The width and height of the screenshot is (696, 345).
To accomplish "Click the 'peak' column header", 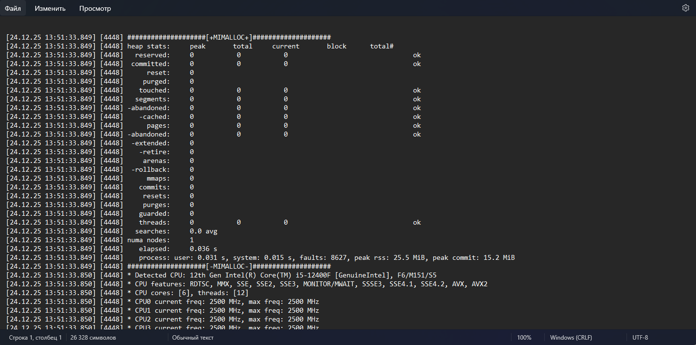I will (198, 46).
